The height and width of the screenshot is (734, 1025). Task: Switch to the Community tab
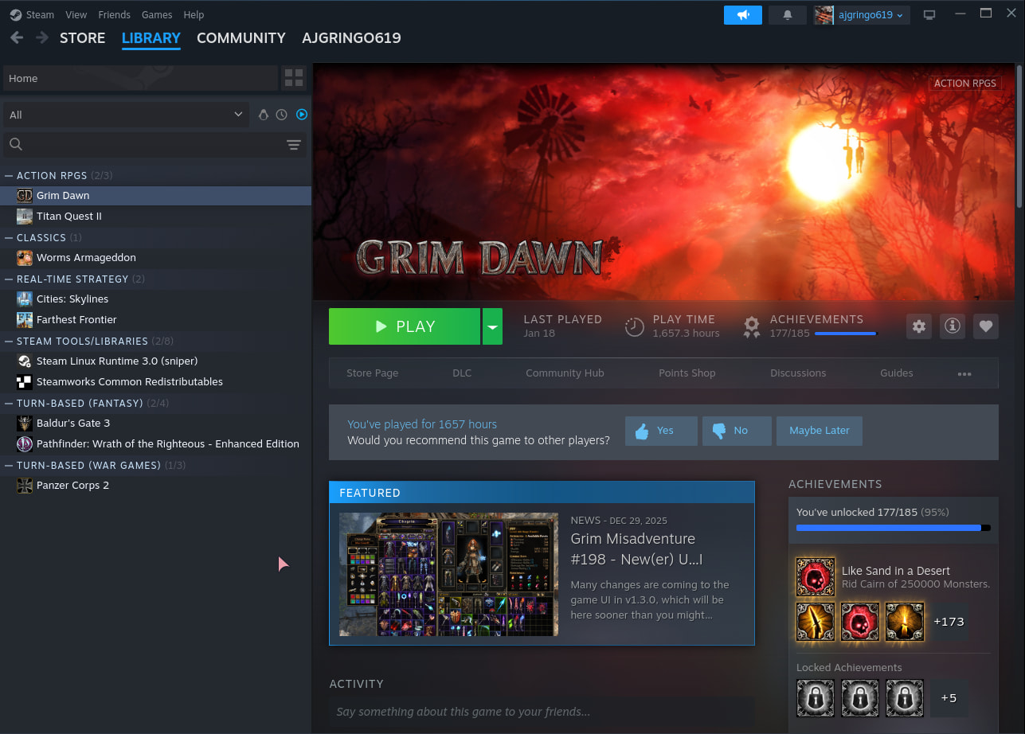point(241,38)
